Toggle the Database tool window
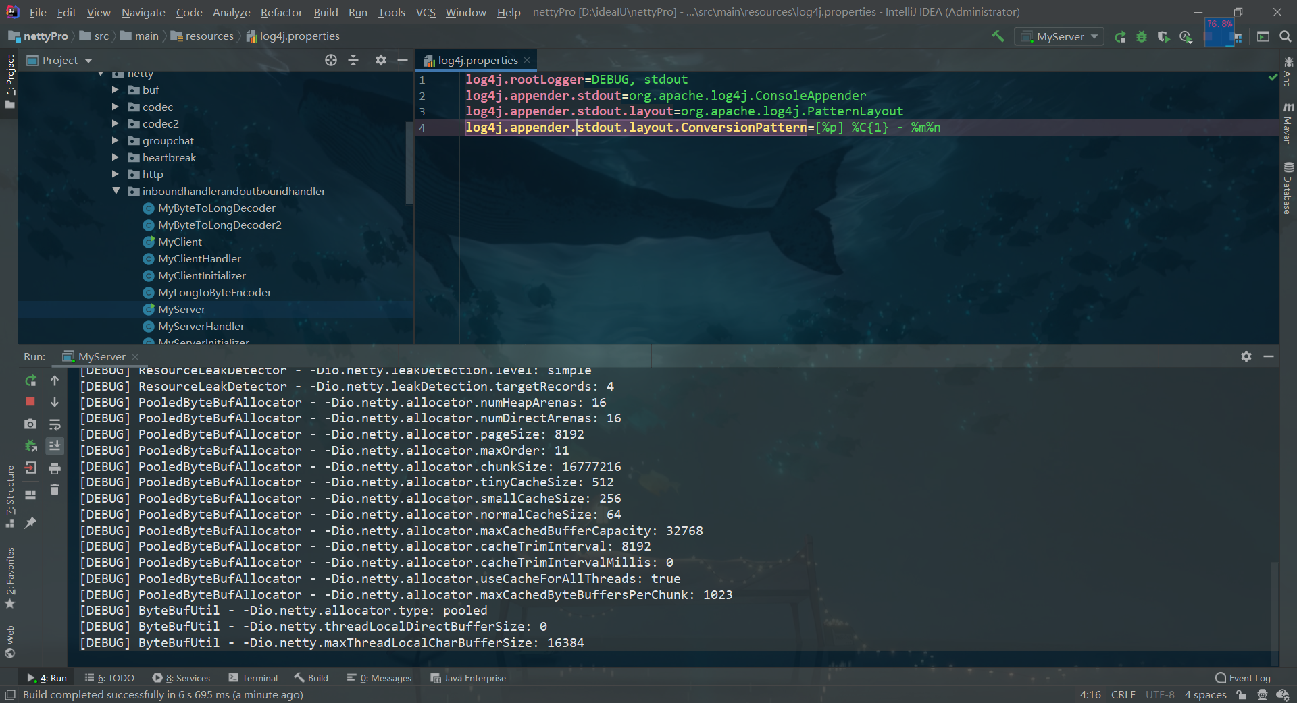1297x703 pixels. 1288,188
